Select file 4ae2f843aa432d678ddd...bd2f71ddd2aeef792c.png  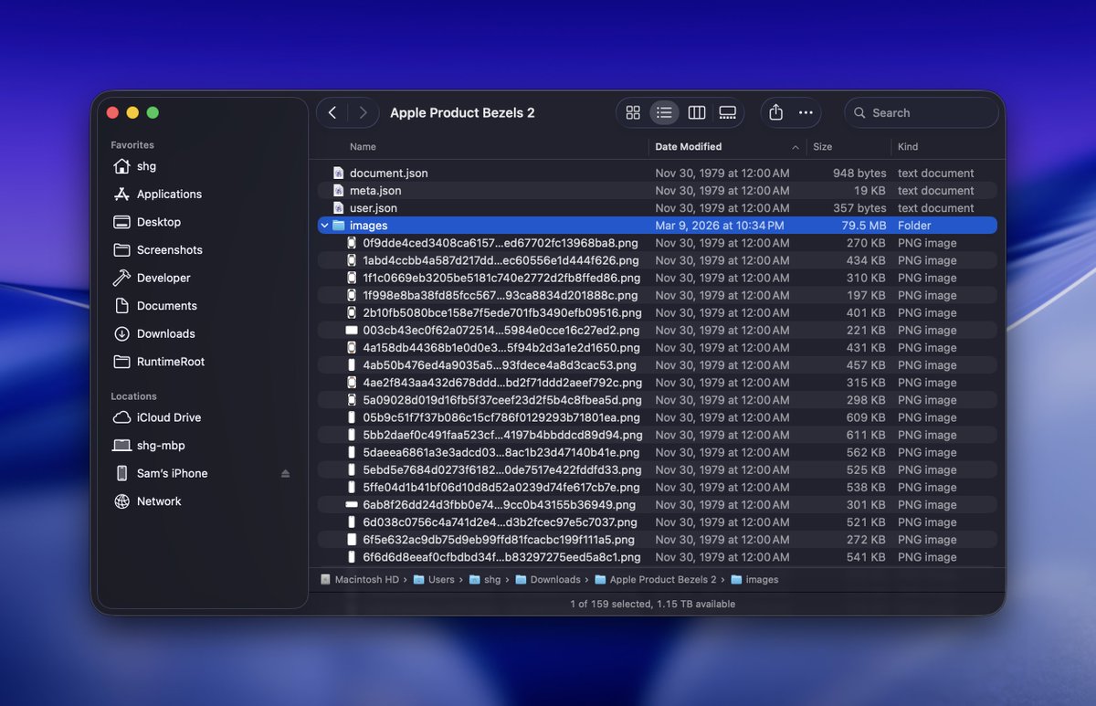pyautogui.click(x=658, y=383)
